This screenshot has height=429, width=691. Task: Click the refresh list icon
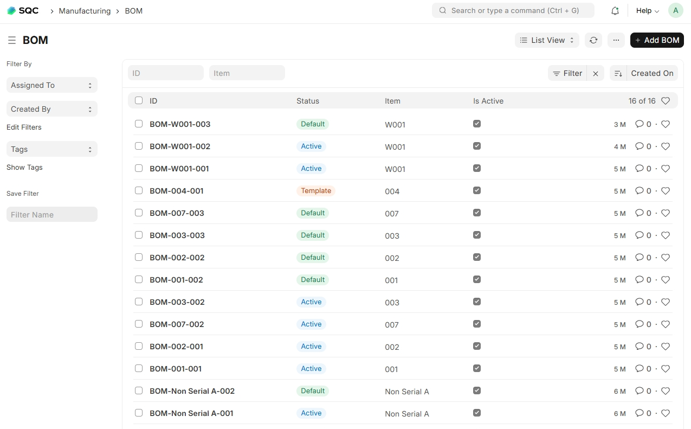tap(593, 40)
